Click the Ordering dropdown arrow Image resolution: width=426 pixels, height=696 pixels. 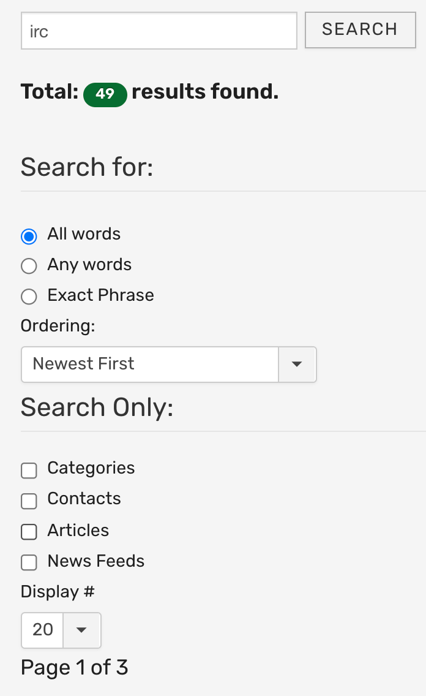pyautogui.click(x=297, y=364)
